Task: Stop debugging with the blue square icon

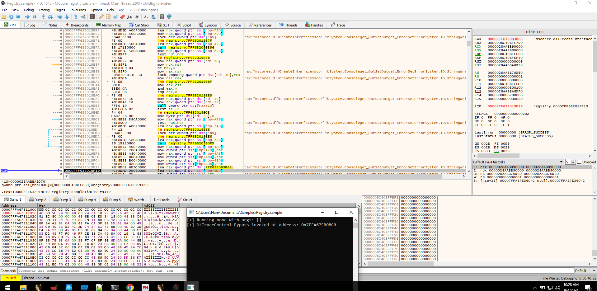Action: click(x=18, y=17)
